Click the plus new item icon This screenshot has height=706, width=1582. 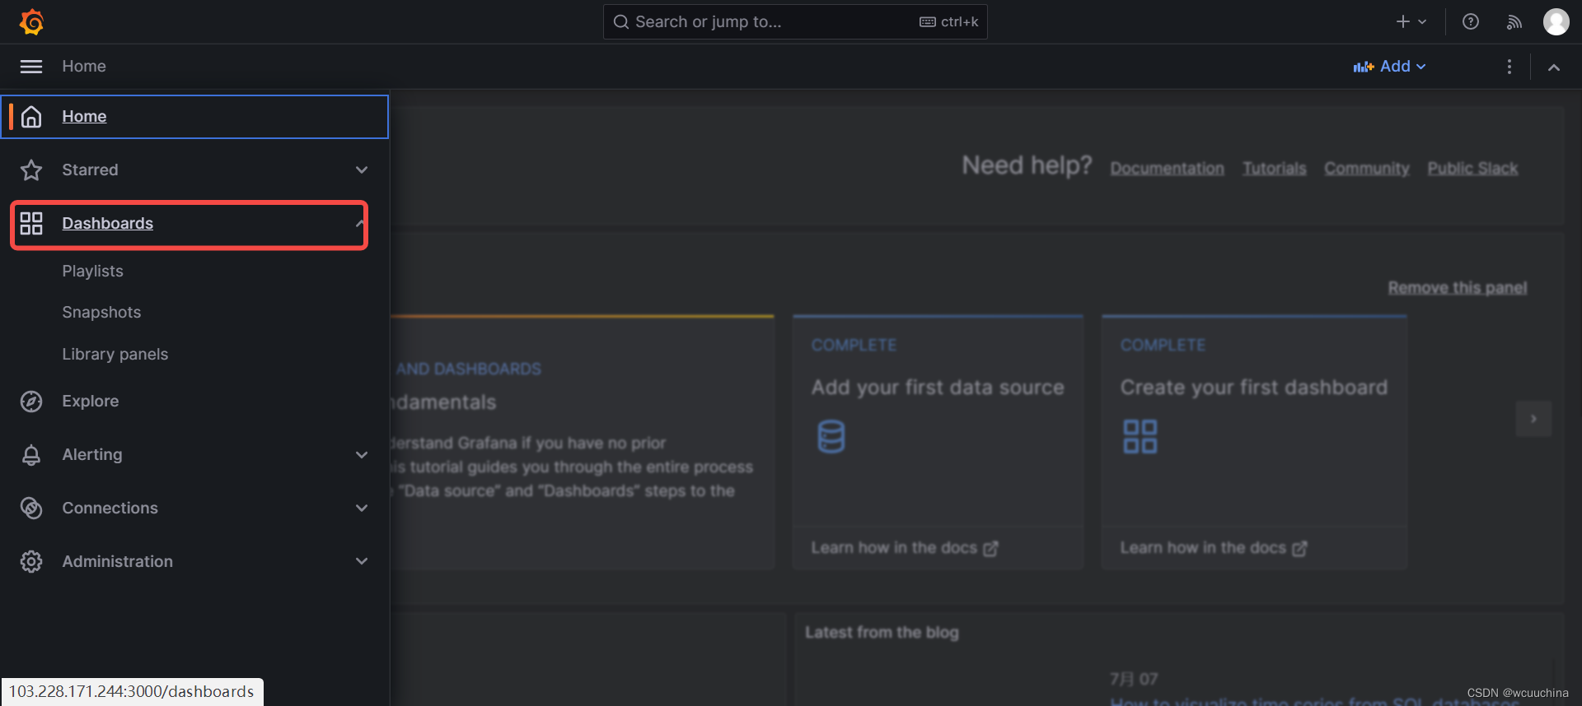pos(1402,22)
